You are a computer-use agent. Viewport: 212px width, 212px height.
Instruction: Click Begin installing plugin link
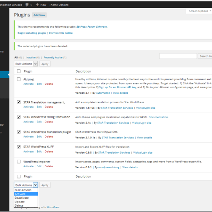tap(32, 33)
